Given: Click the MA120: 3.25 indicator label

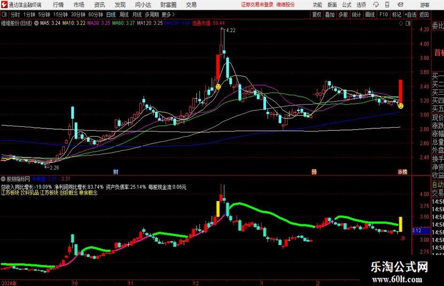Looking at the screenshot, I should click(150, 23).
